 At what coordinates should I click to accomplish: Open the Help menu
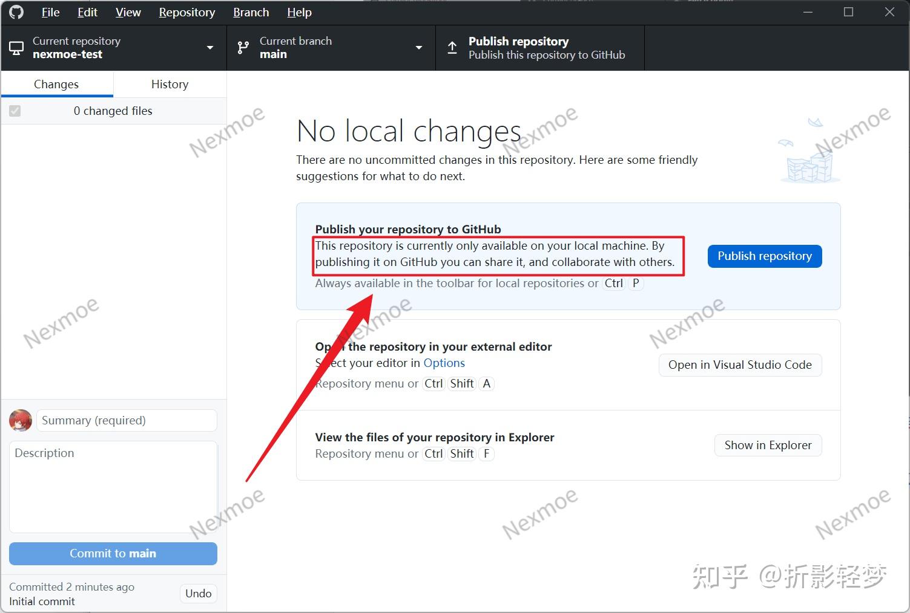pyautogui.click(x=299, y=12)
